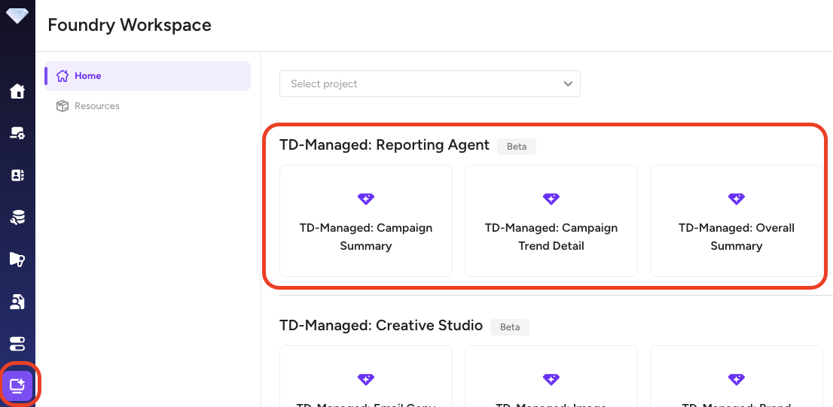Open the database wrench icon in the sidebar
This screenshot has height=407, width=833.
tap(17, 217)
